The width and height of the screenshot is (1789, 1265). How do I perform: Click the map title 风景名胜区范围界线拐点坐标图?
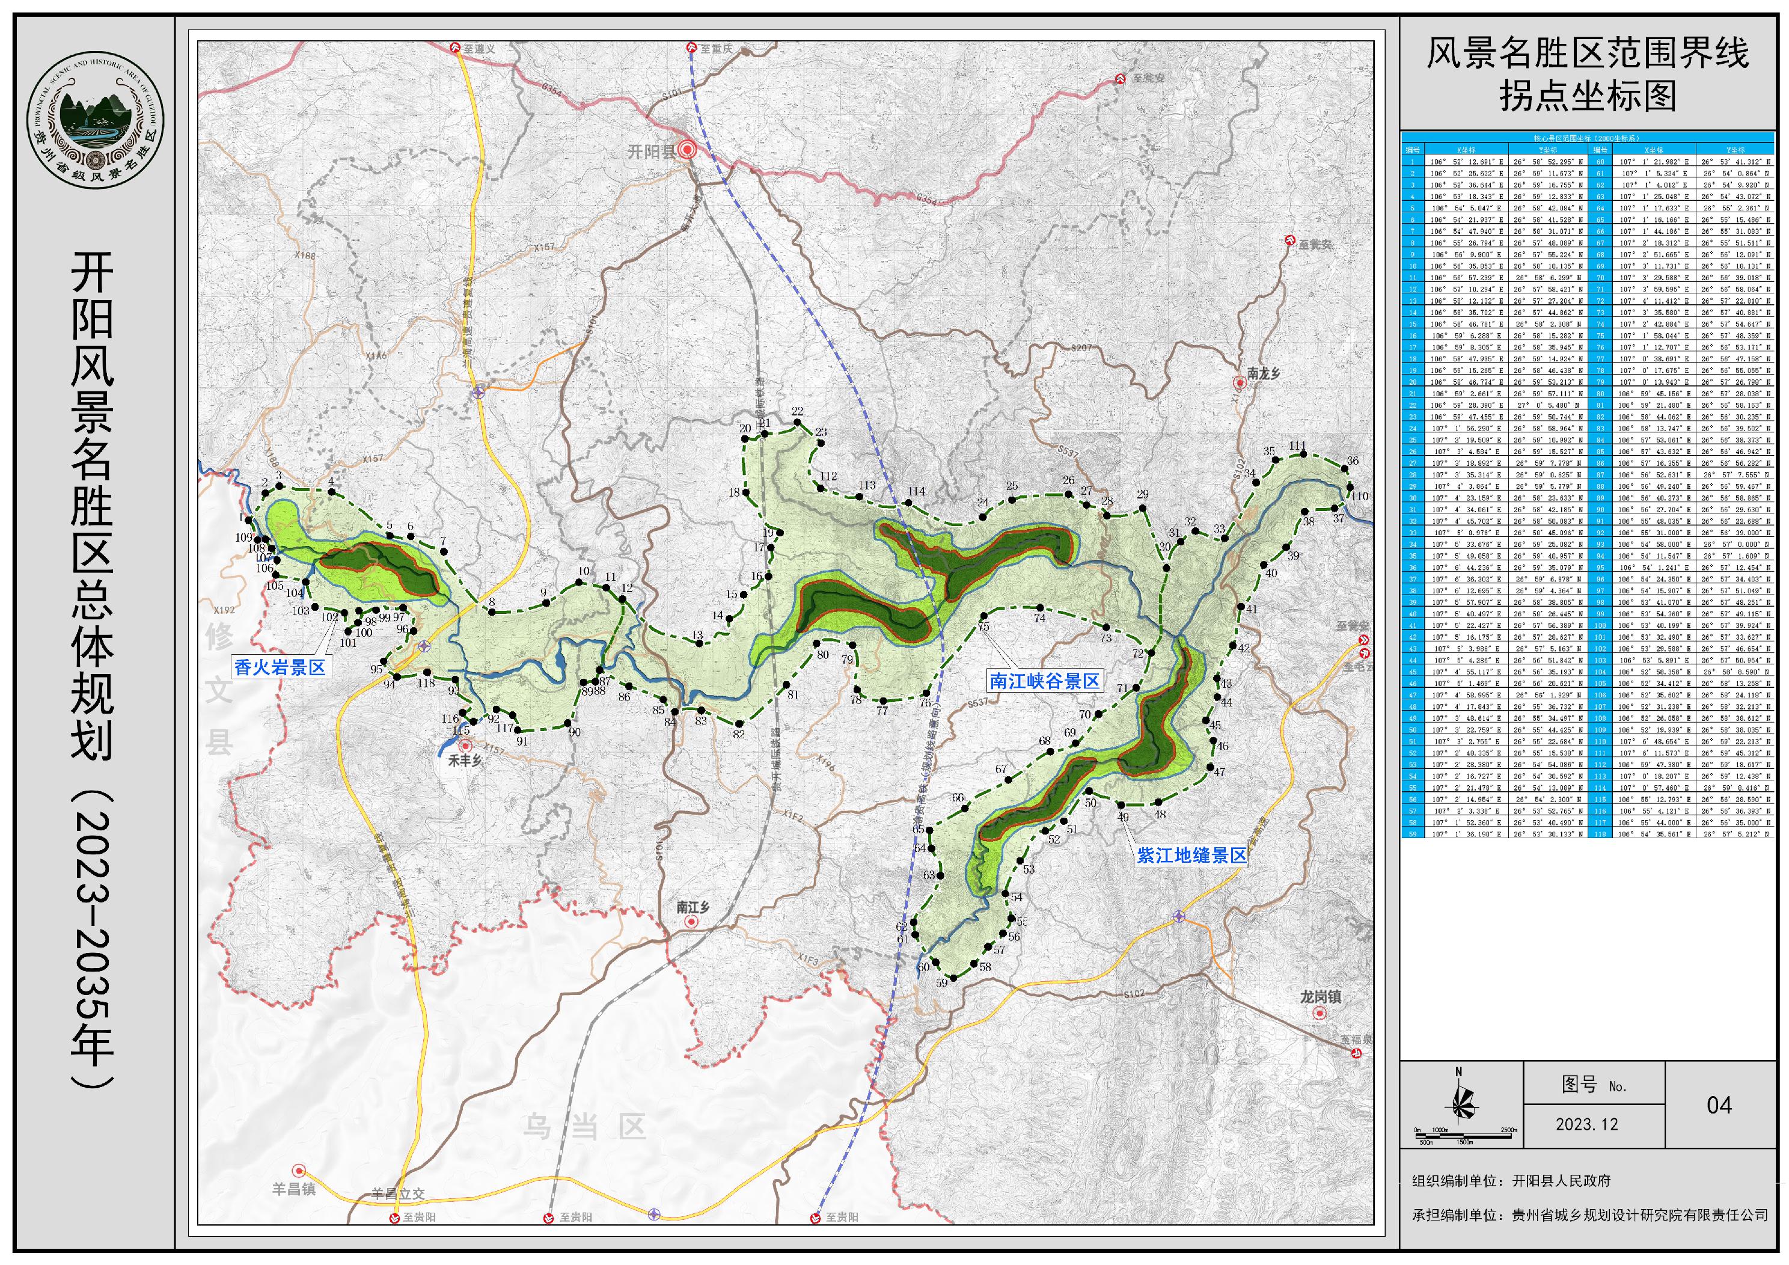pos(1588,75)
